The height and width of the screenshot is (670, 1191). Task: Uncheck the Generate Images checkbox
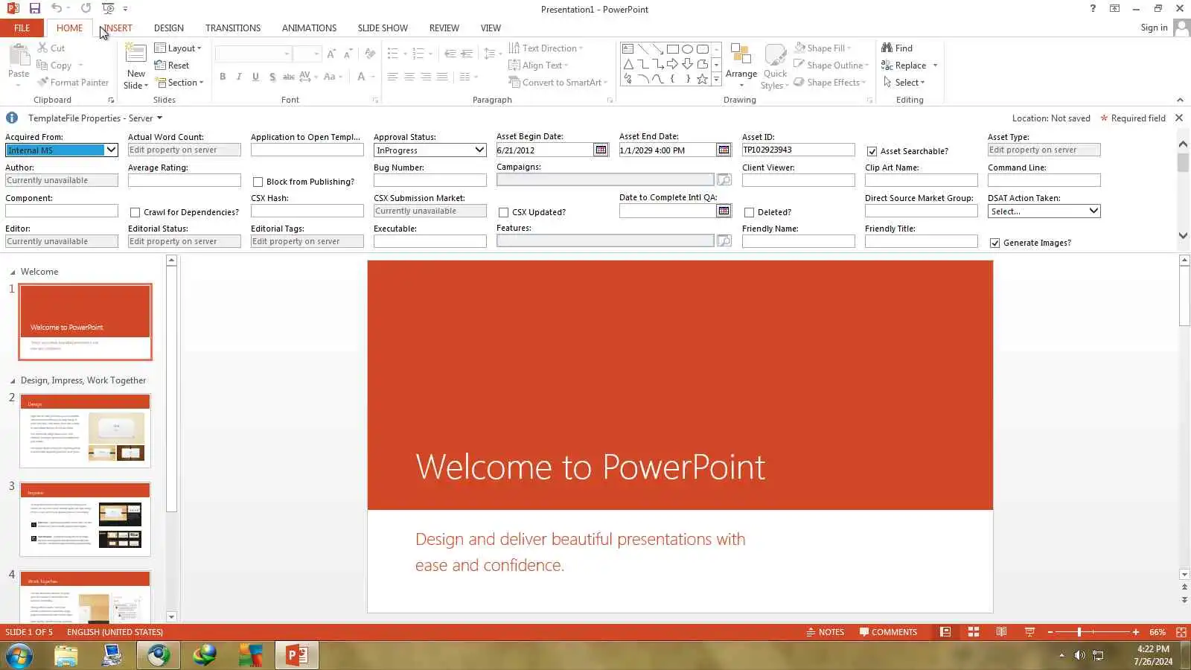pyautogui.click(x=994, y=243)
